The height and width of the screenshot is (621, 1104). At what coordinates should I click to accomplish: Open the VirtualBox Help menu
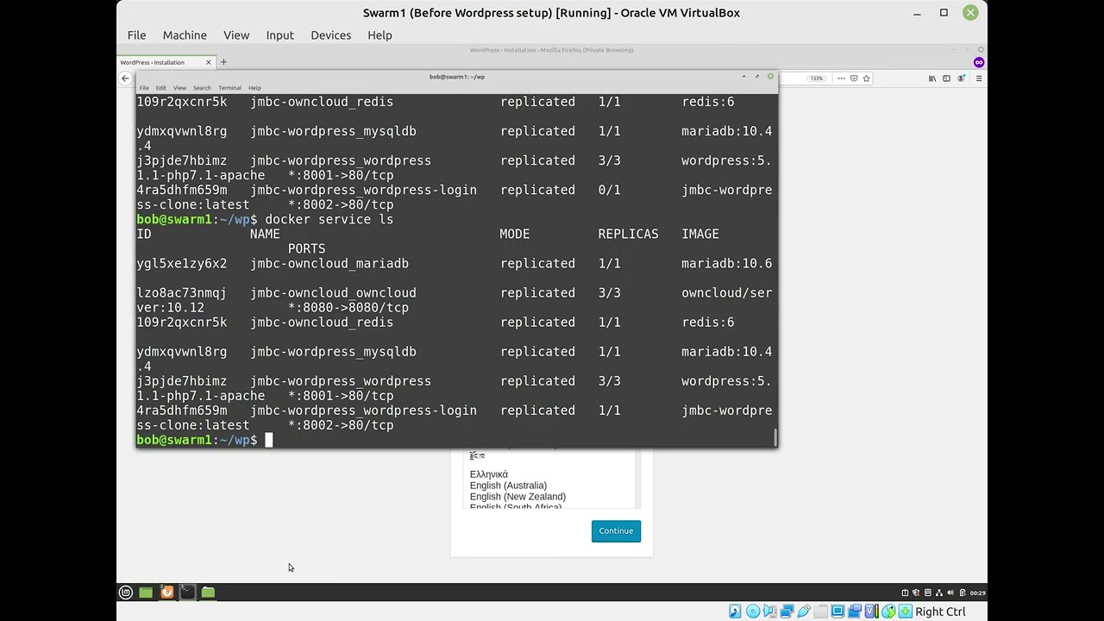click(379, 35)
